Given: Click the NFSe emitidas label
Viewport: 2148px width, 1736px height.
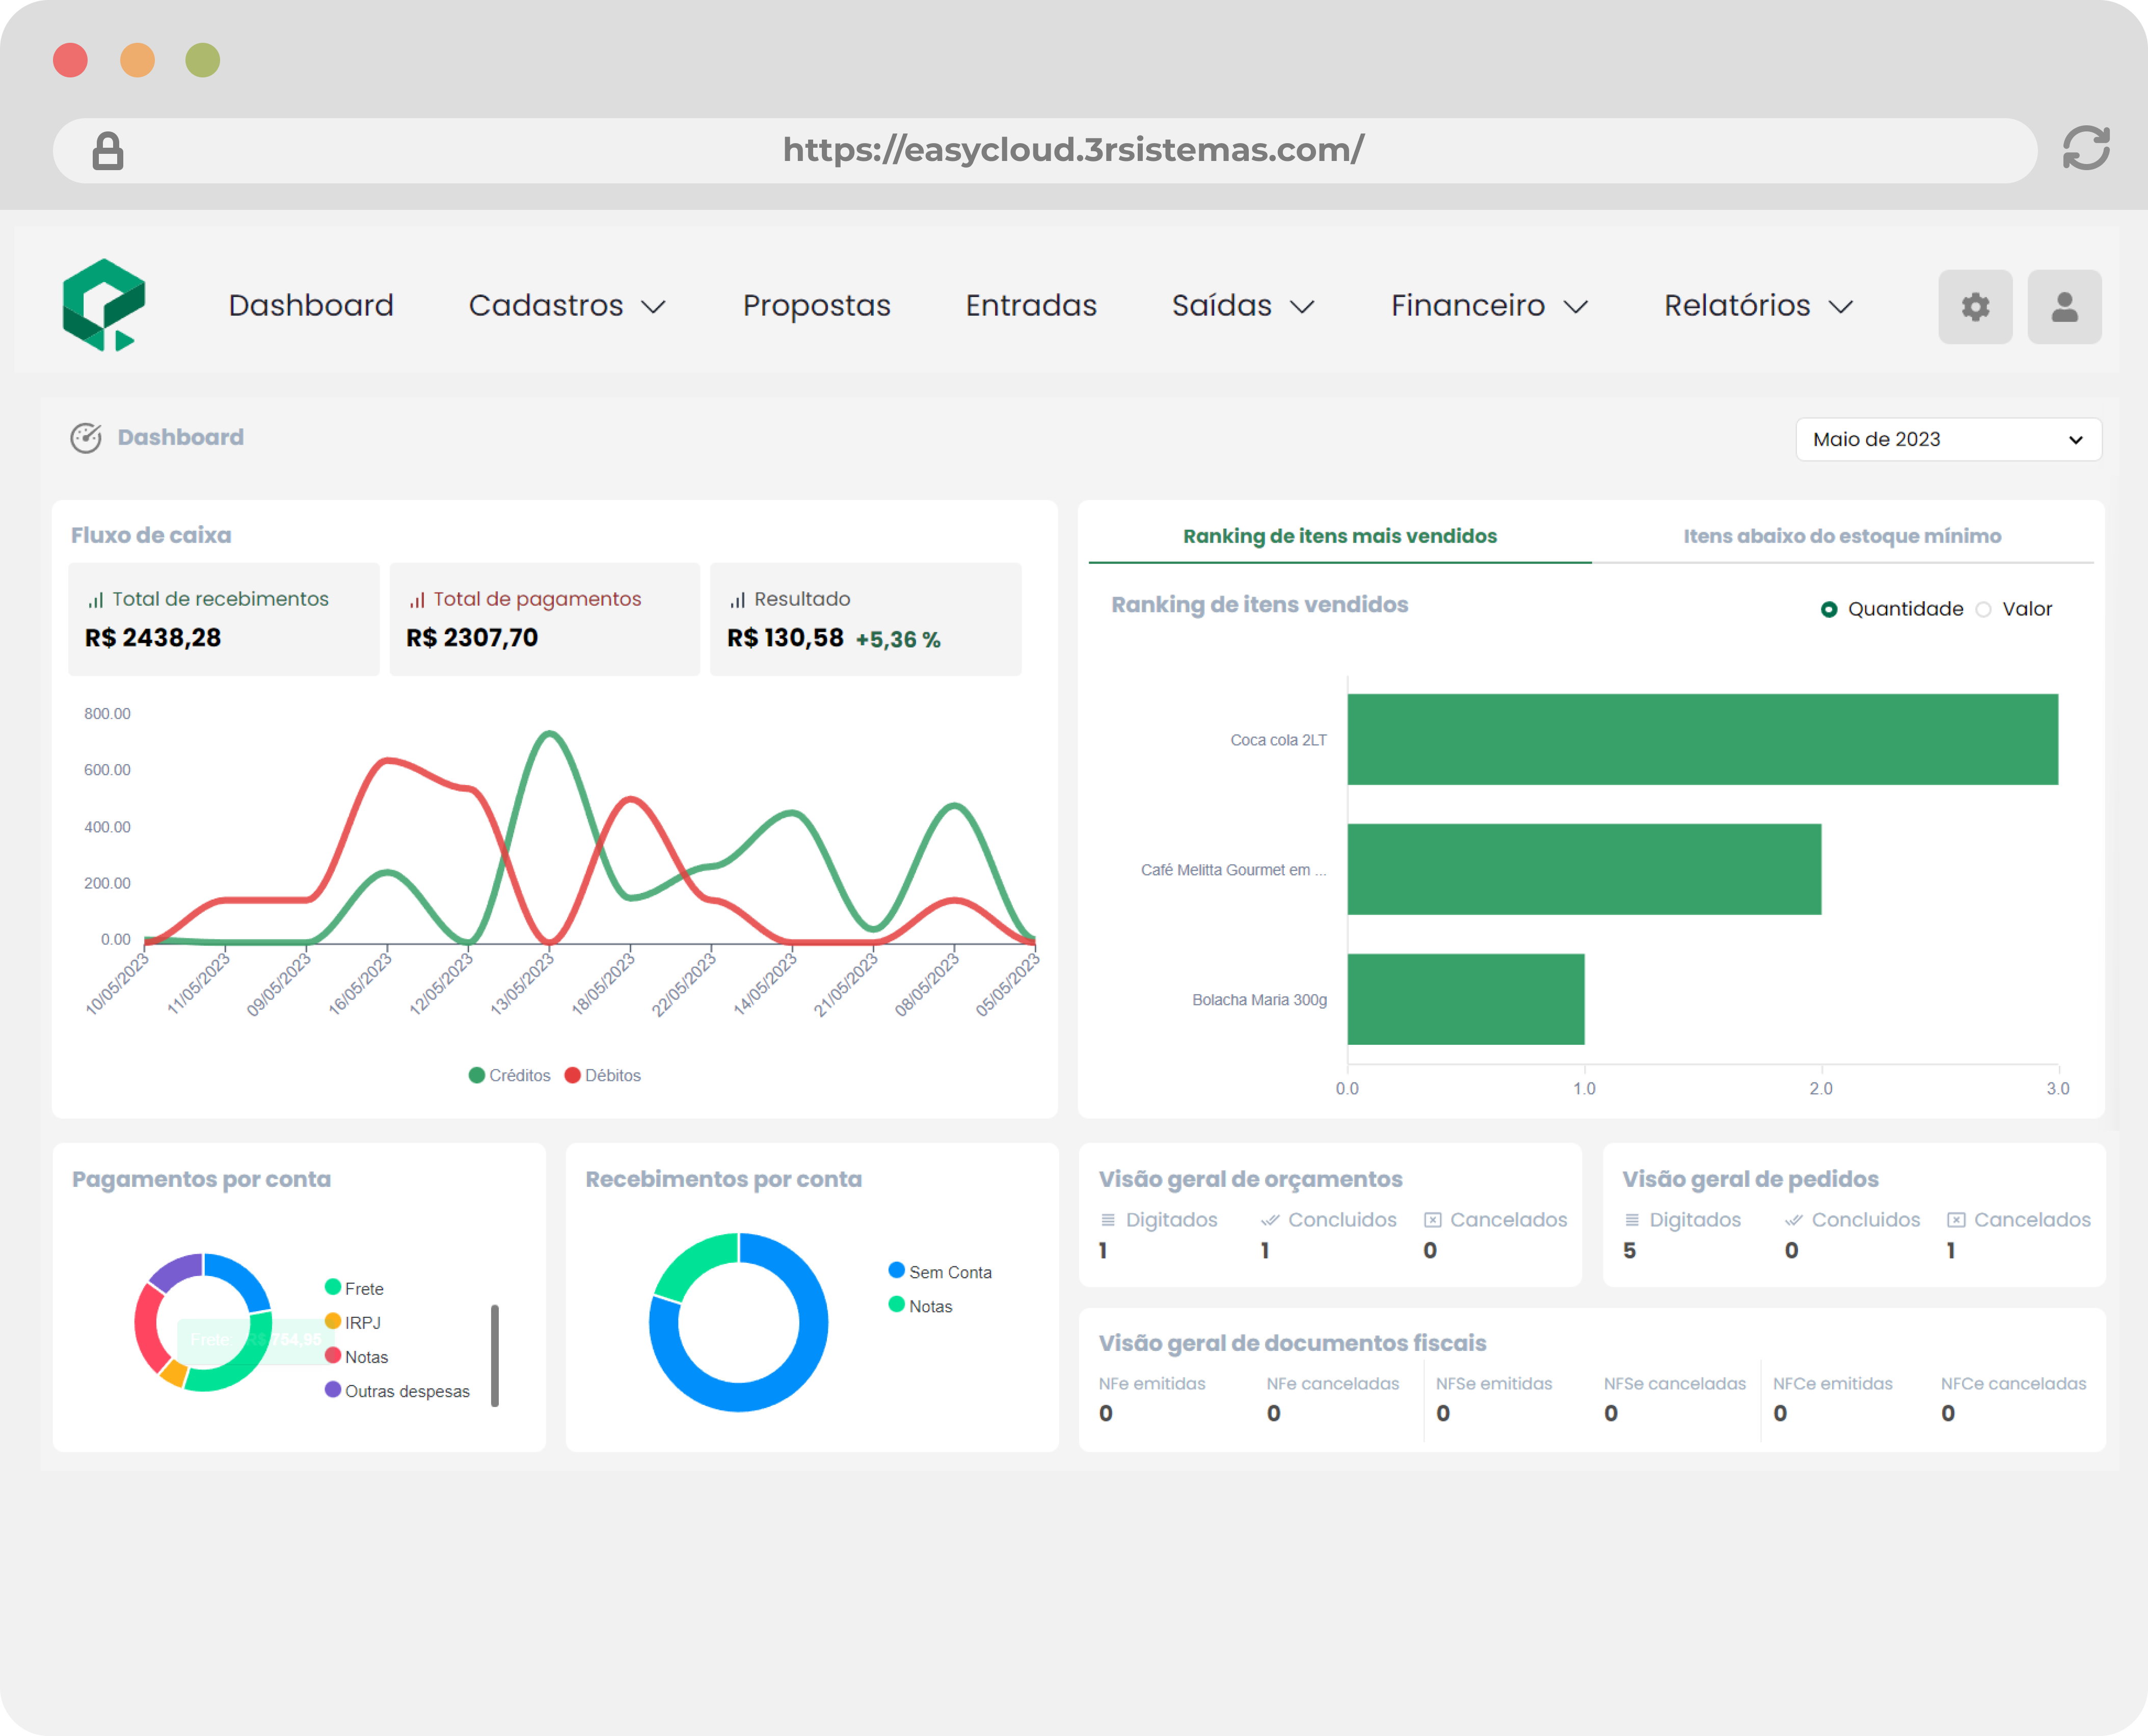Looking at the screenshot, I should click(1494, 1384).
